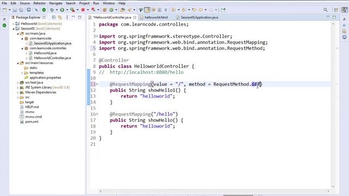
Task: Expand JRE System Library node
Action: 18,87
